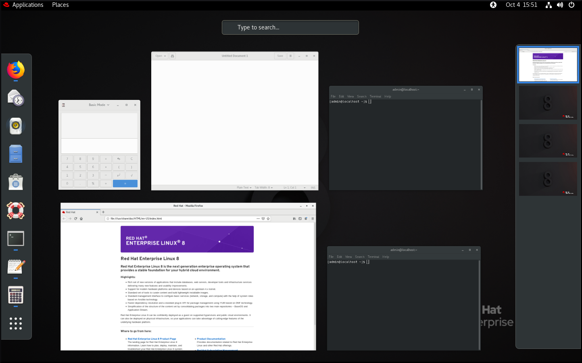Click the Type to search field
Image resolution: width=582 pixels, height=363 pixels.
click(290, 27)
